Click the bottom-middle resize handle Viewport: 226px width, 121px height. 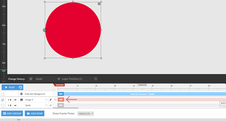(x=73, y=58)
